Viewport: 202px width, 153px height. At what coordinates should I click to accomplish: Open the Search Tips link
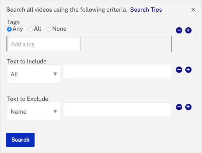(x=146, y=10)
